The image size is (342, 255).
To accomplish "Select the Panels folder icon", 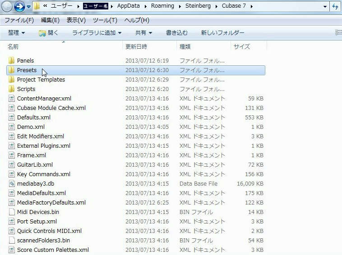I will click(x=12, y=61).
